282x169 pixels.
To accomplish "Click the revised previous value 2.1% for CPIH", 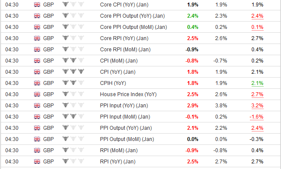I will coord(257,83).
